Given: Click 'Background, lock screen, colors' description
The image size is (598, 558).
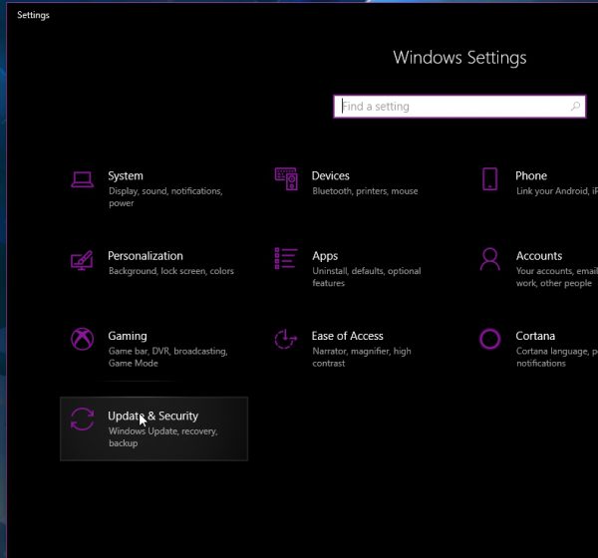Looking at the screenshot, I should pos(171,271).
